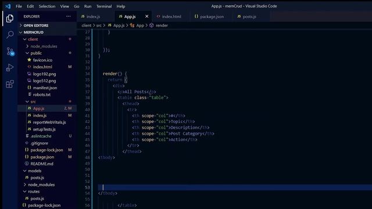
Task: Open the Source Control view
Action: pos(10,51)
